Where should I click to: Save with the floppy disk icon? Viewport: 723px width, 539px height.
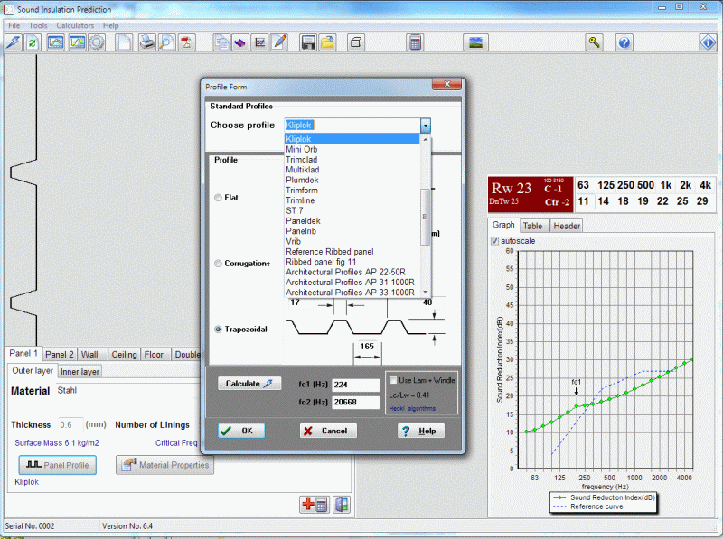pos(308,42)
